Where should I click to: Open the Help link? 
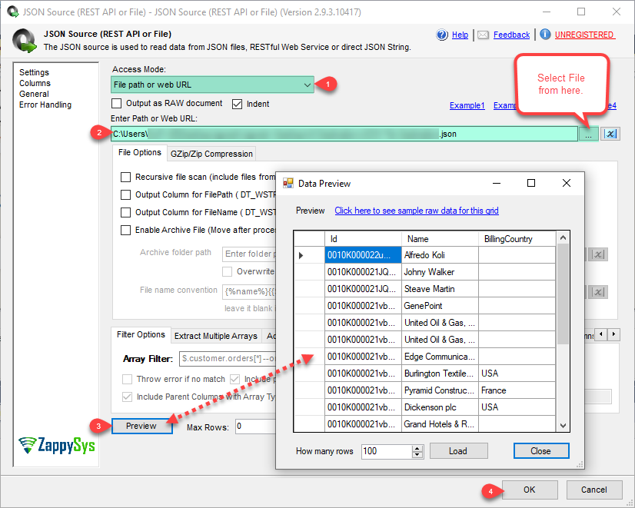[x=460, y=35]
